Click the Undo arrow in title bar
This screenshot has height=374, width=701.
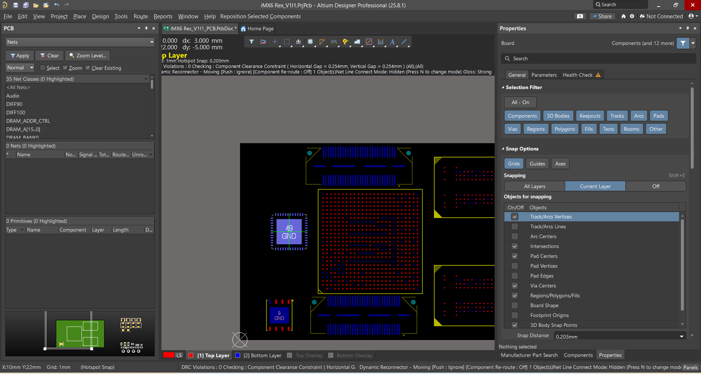pos(57,5)
